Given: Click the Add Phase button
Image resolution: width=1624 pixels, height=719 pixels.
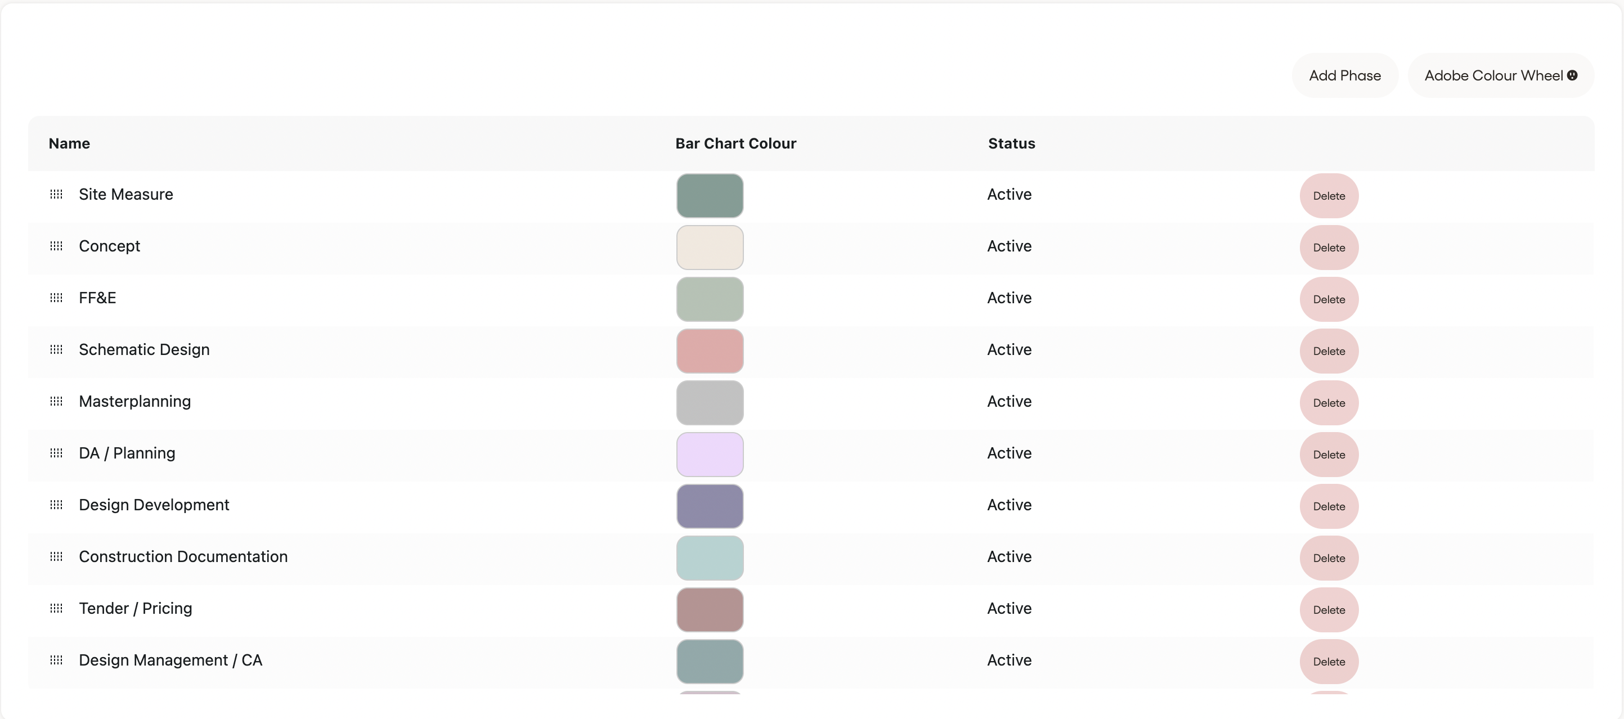Looking at the screenshot, I should pos(1345,75).
